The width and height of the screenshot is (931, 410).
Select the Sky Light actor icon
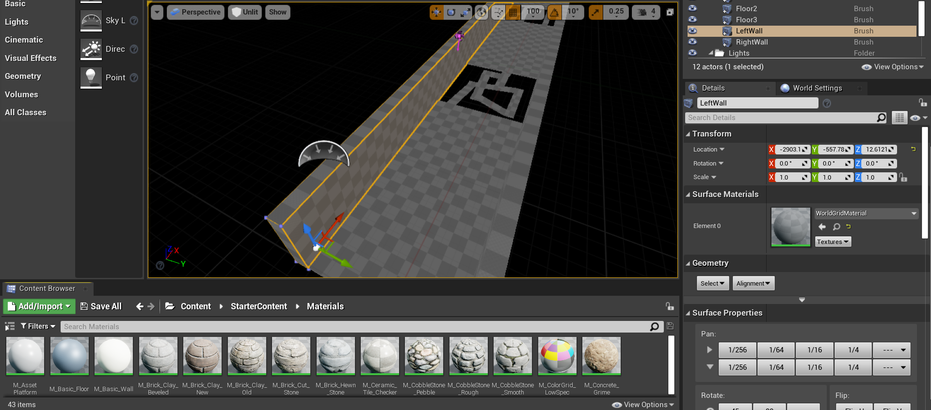[x=91, y=20]
